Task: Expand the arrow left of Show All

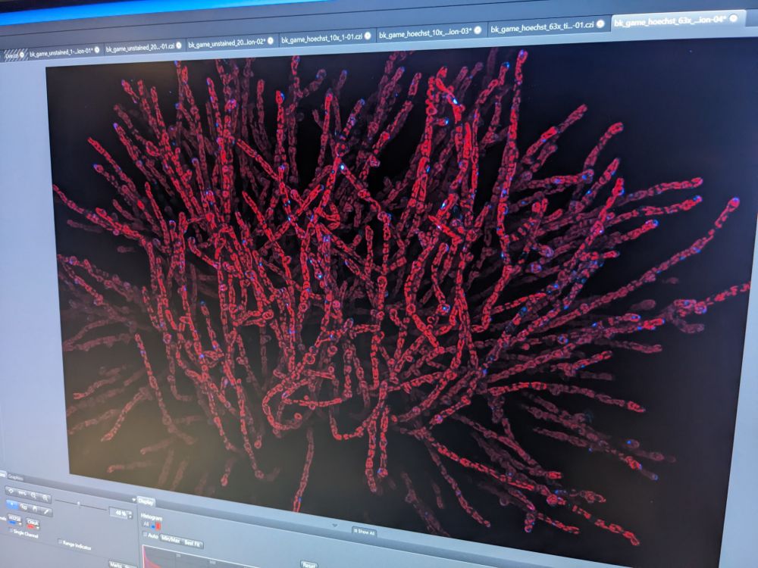Action: coord(335,526)
